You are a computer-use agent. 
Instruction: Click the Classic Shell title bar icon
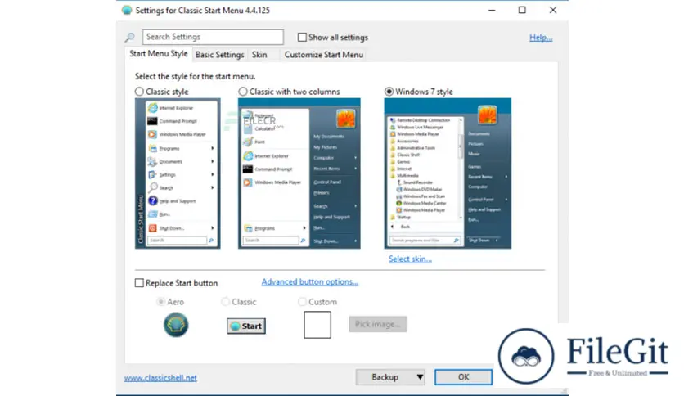(127, 10)
